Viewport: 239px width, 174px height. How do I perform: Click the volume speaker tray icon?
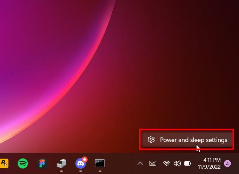coord(177,163)
